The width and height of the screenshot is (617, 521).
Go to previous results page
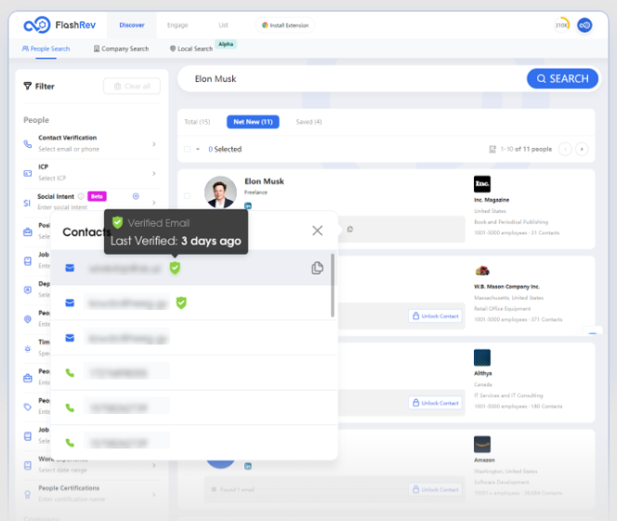click(x=565, y=149)
